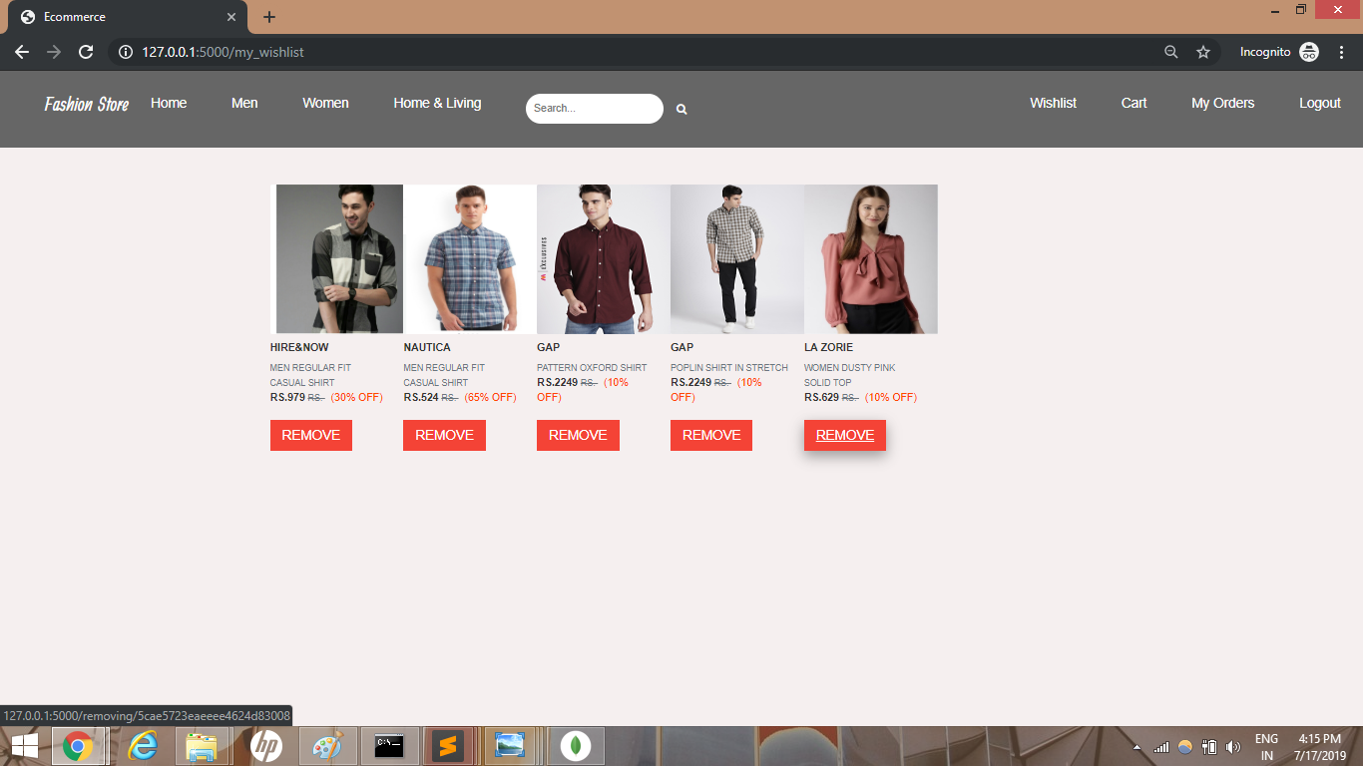Open zoom magnifier icon in address bar
This screenshot has width=1363, height=766.
[1171, 52]
